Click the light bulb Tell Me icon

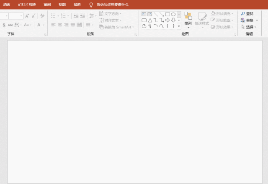click(91, 5)
